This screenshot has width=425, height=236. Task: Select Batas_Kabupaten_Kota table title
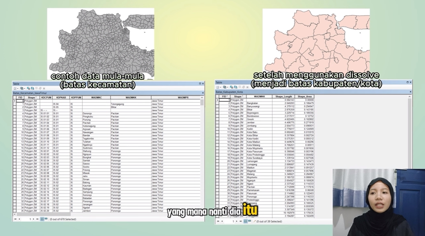[229, 92]
